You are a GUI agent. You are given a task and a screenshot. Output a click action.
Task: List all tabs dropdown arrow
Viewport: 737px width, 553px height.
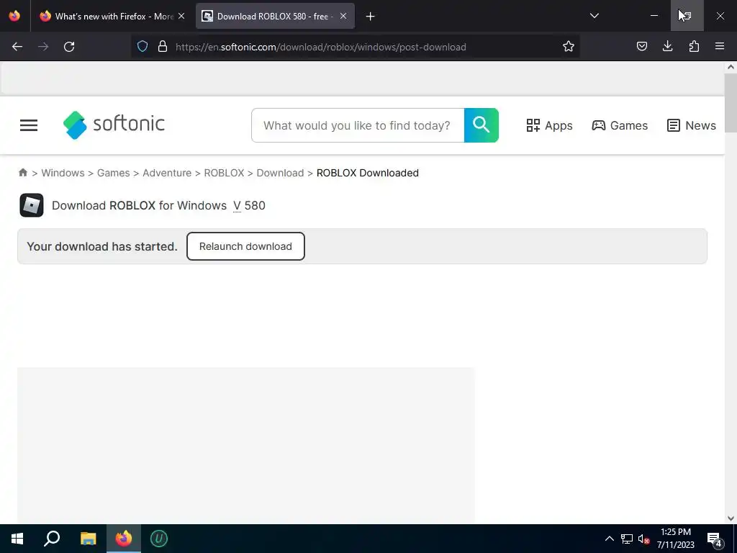(594, 16)
